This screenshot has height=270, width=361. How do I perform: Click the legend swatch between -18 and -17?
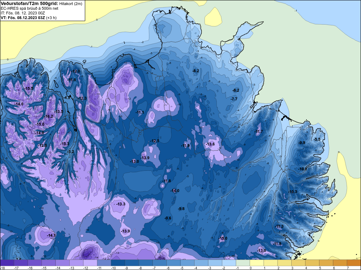[7, 262]
